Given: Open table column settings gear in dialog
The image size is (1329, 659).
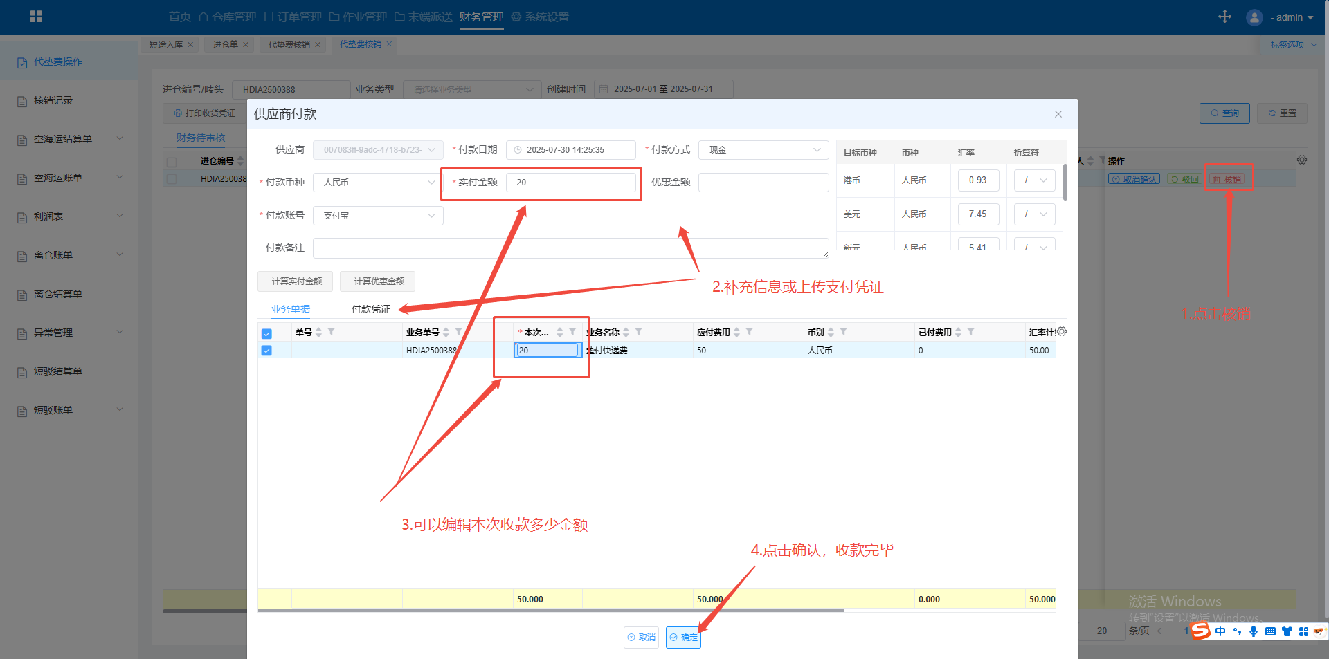Looking at the screenshot, I should 1062,332.
